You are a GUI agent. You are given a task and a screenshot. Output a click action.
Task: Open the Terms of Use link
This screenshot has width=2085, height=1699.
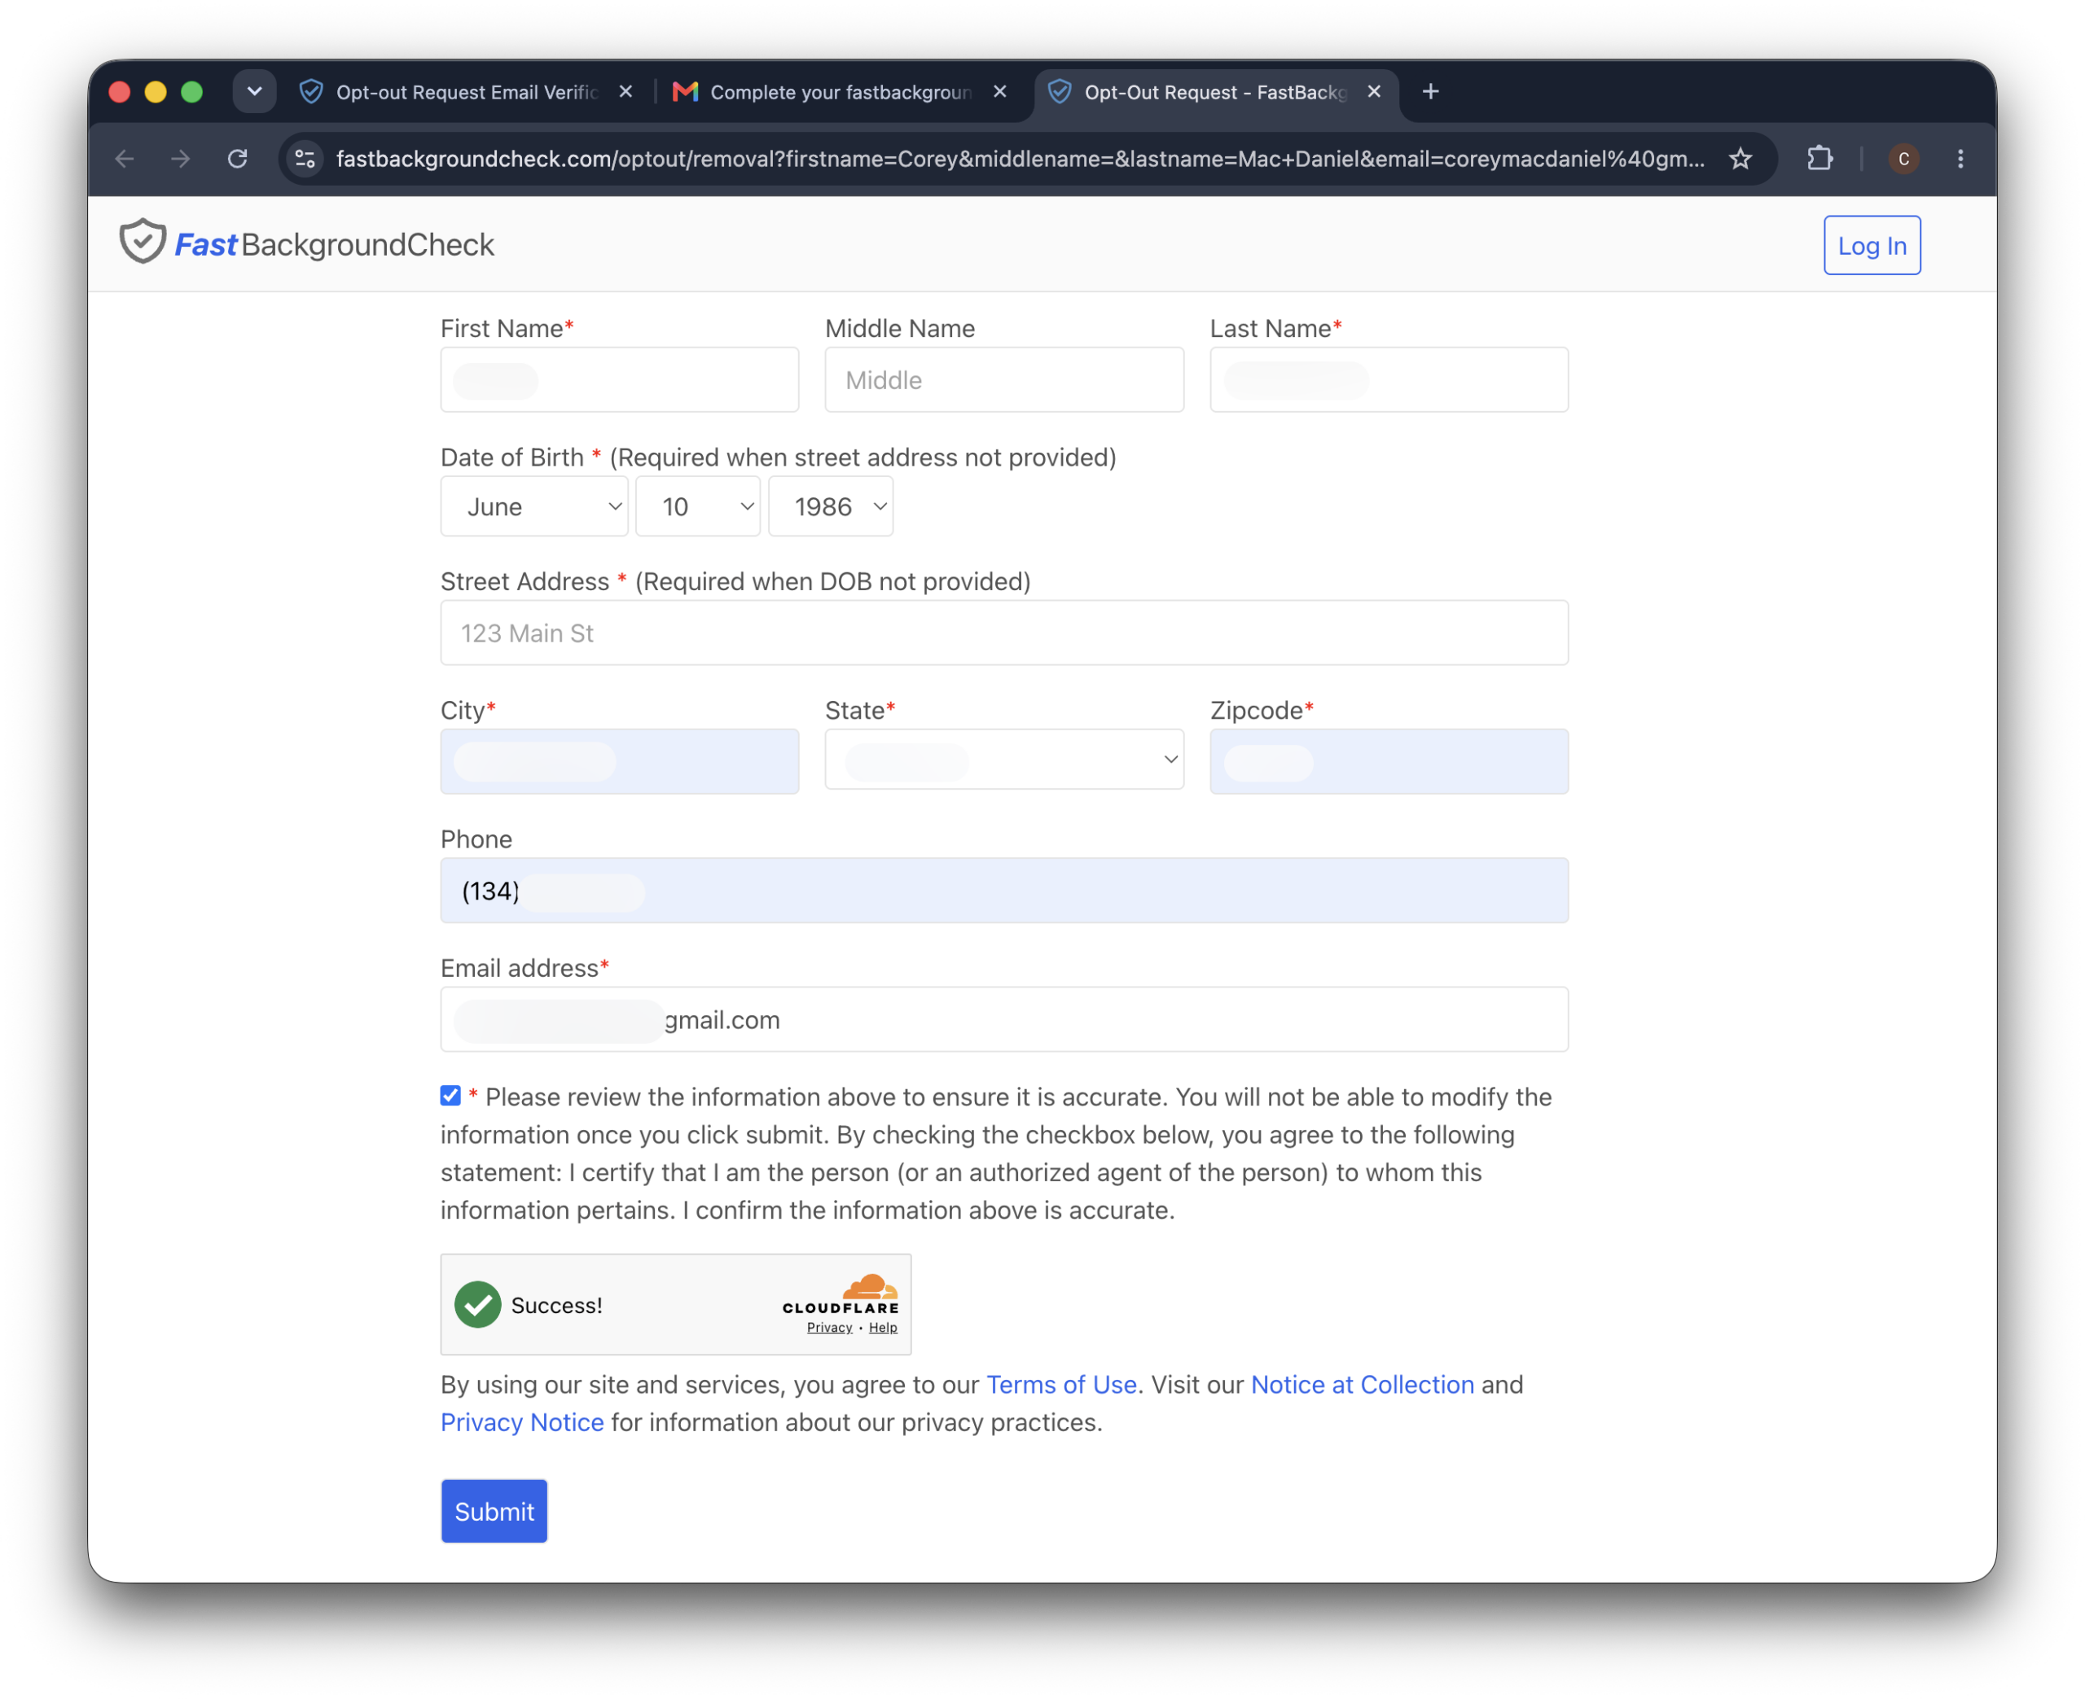[1061, 1384]
